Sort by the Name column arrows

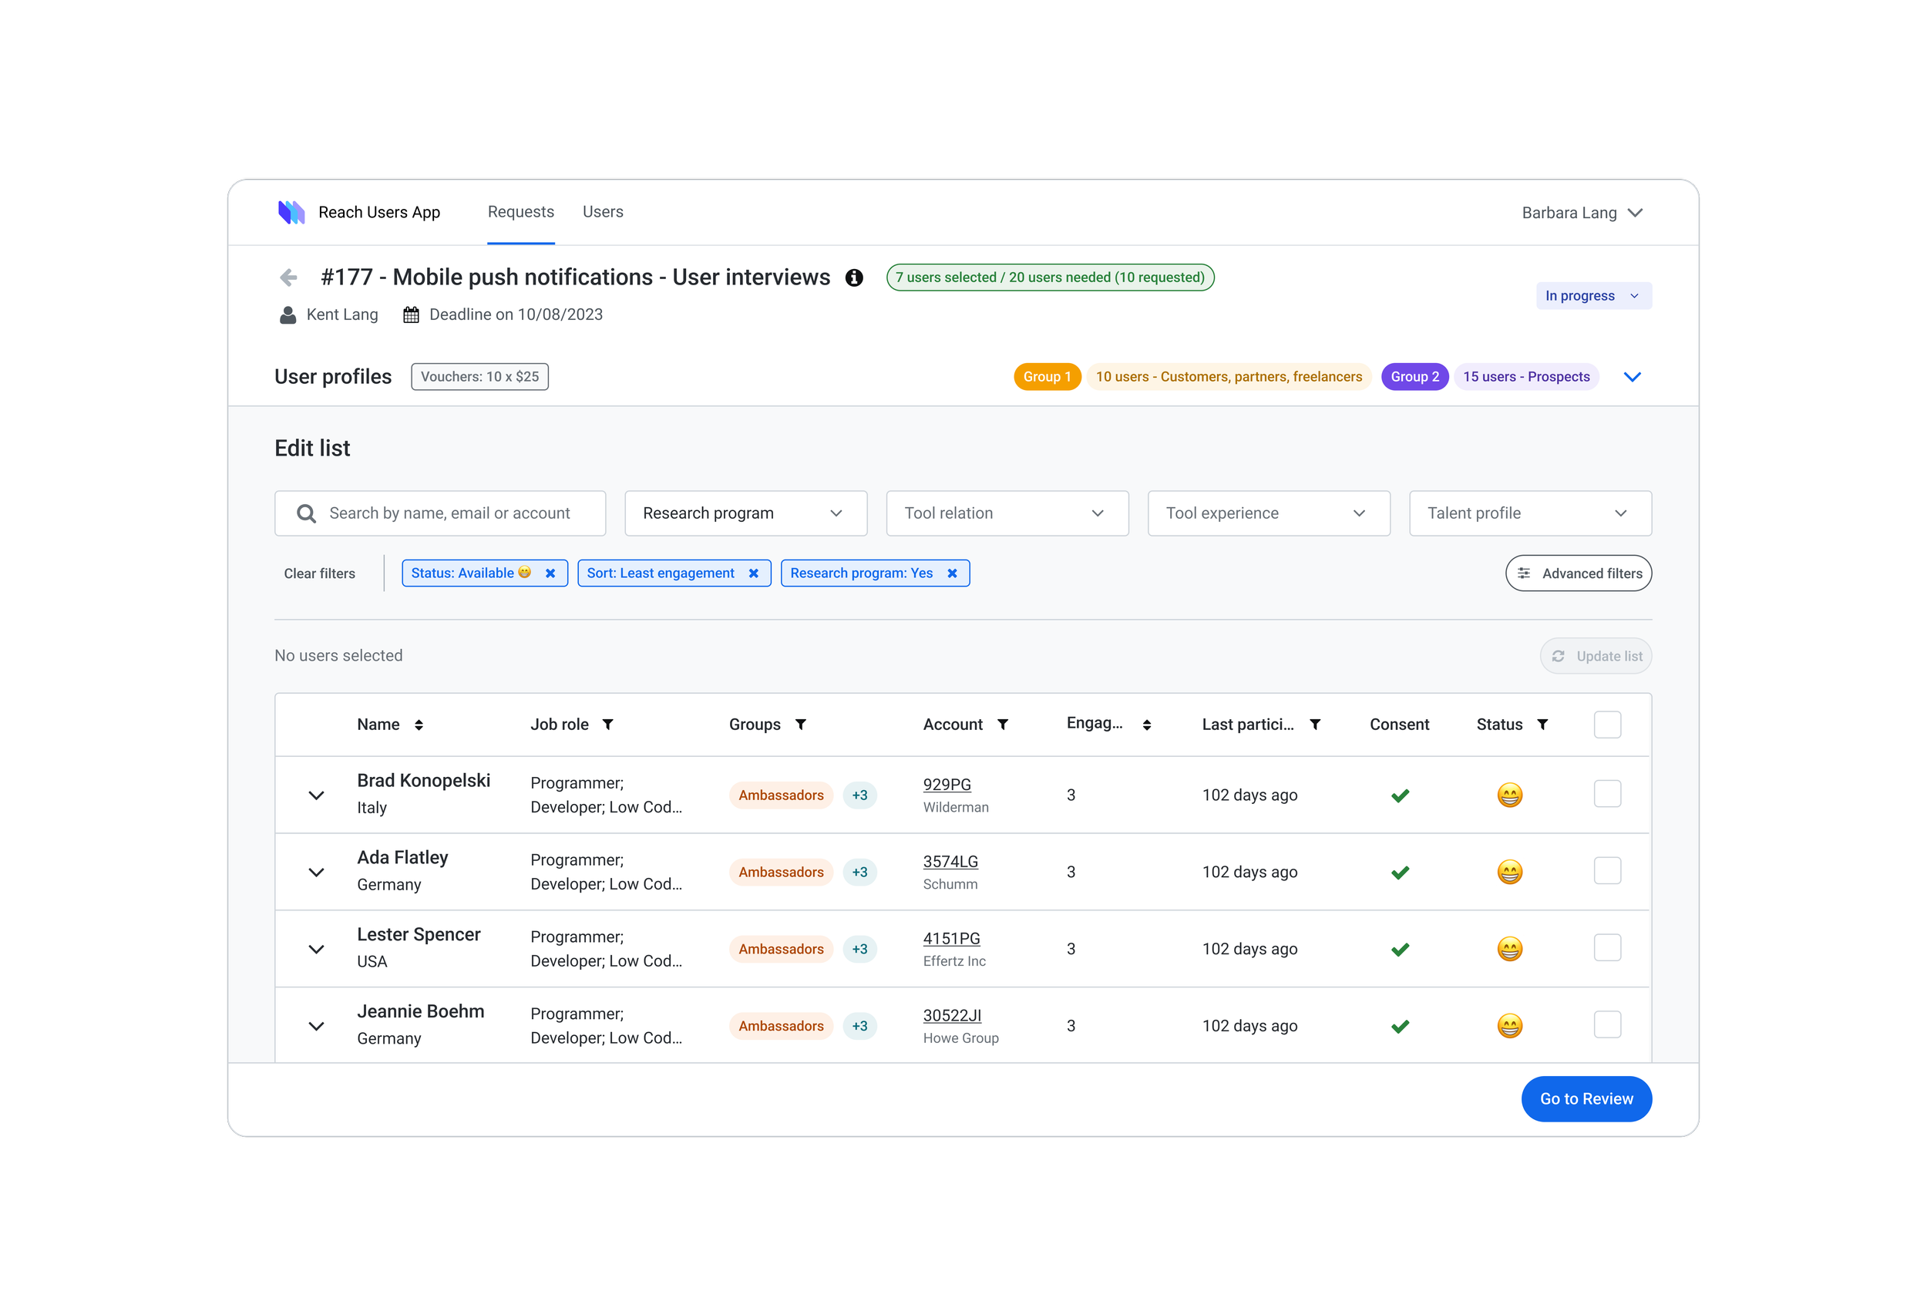point(419,725)
